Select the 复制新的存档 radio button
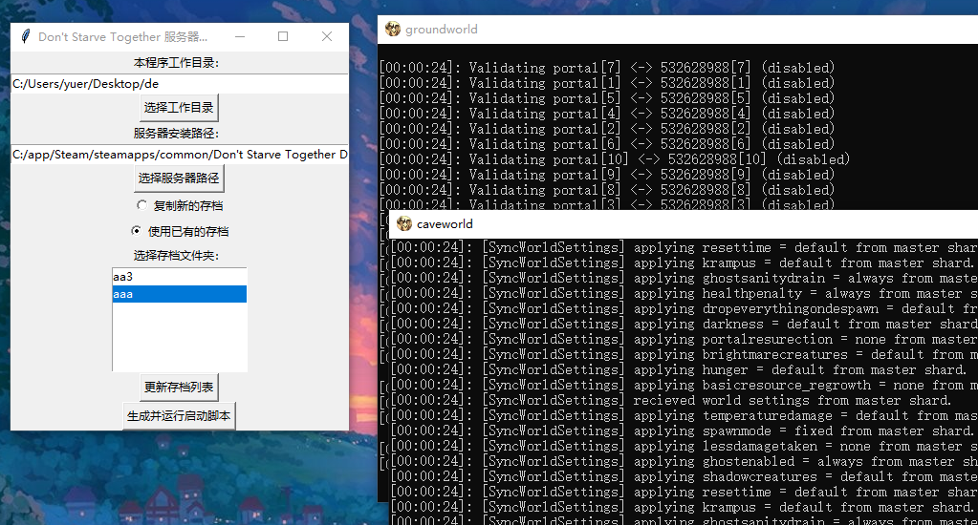 141,205
